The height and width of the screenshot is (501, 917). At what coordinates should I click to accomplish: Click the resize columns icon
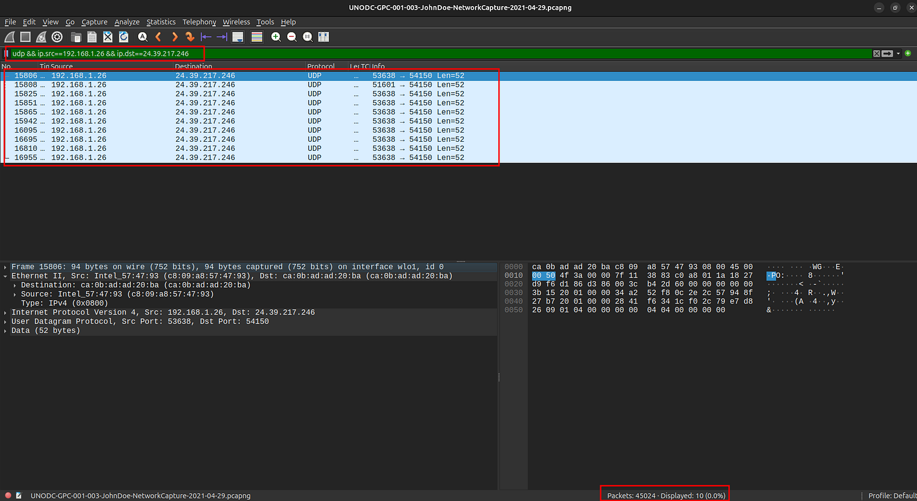point(324,37)
